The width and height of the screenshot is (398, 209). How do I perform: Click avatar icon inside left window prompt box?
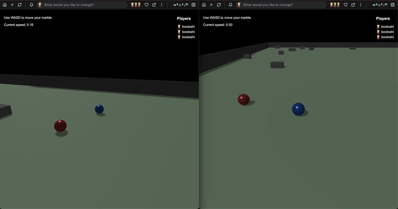tap(40, 5)
